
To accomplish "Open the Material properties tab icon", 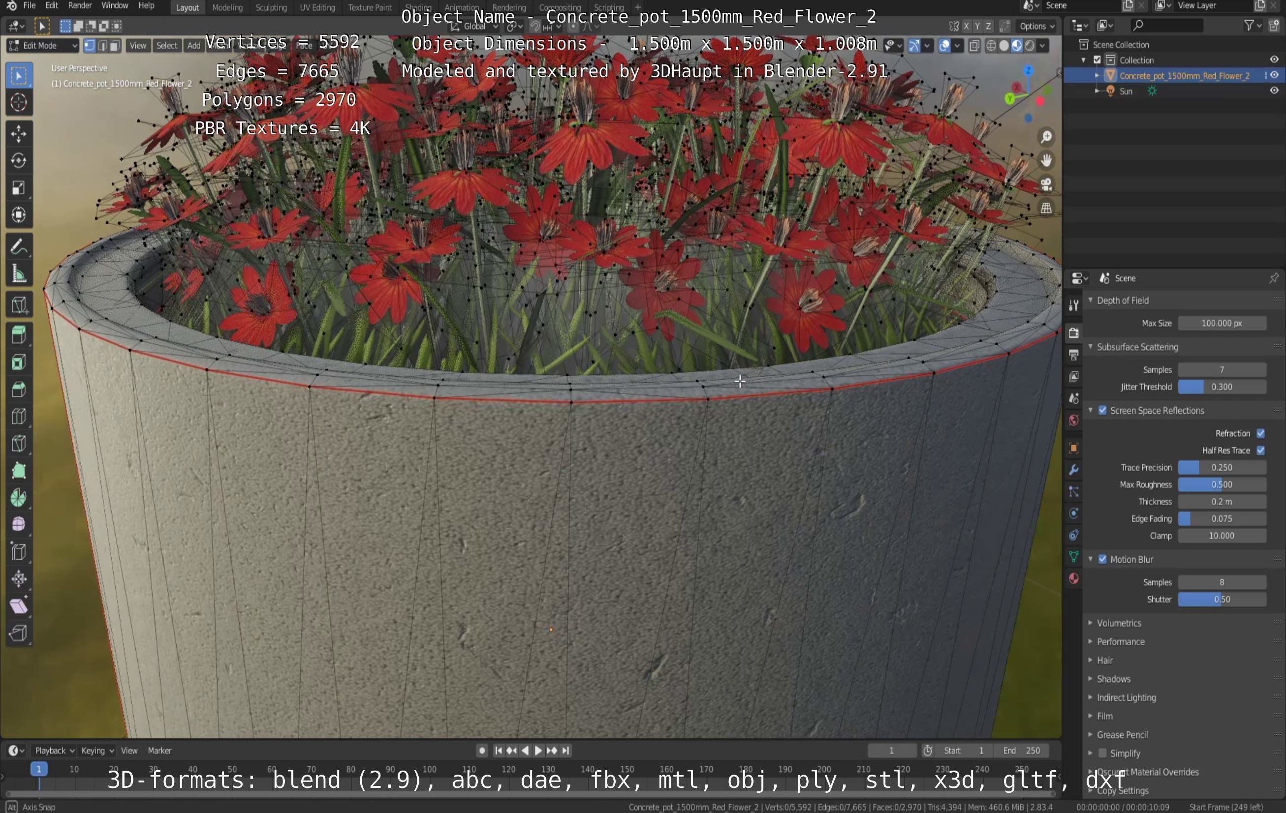I will tap(1073, 579).
